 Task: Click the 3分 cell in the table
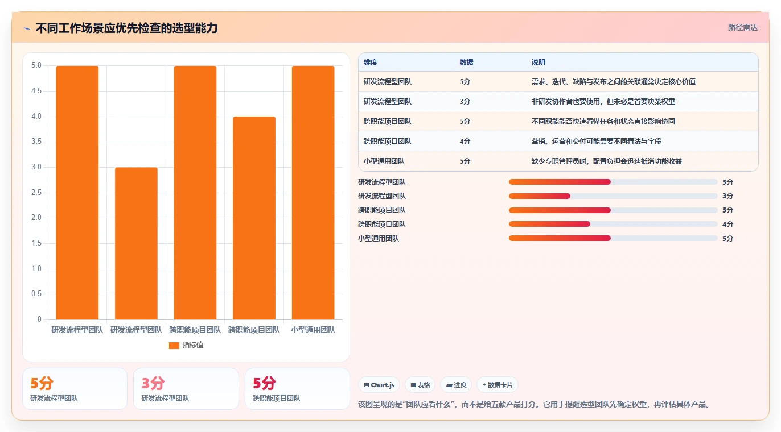pyautogui.click(x=465, y=102)
